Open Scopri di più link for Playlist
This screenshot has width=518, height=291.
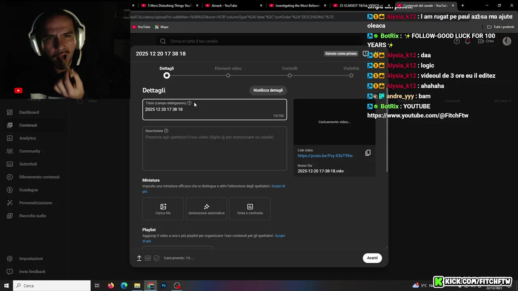click(x=280, y=236)
